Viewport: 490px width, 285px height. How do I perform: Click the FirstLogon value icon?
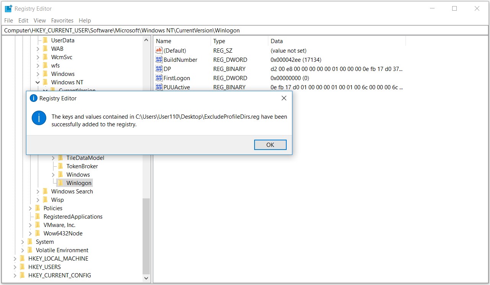tap(159, 78)
